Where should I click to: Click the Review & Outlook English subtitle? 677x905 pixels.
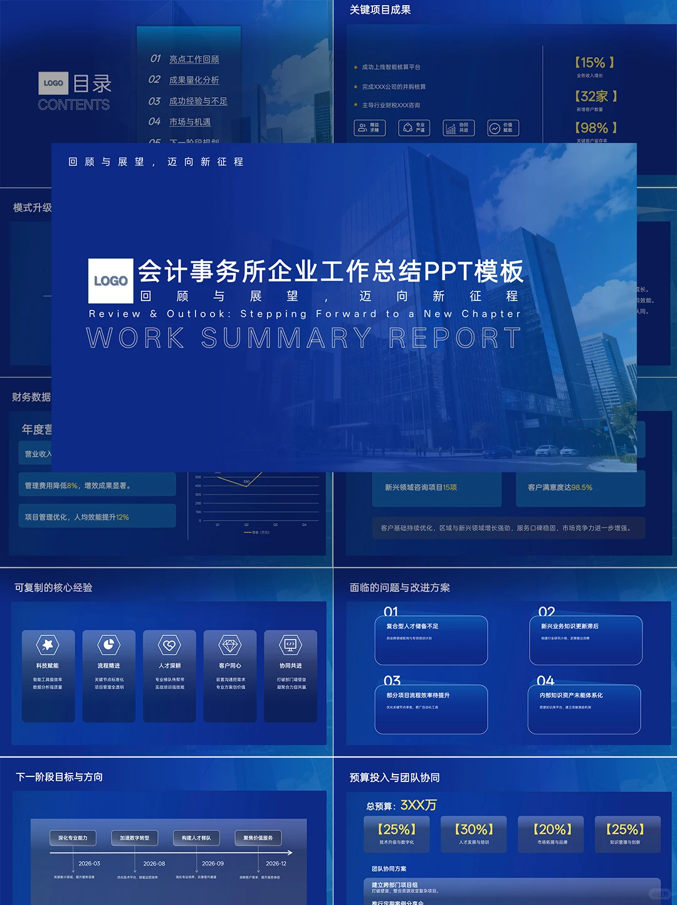pos(305,314)
